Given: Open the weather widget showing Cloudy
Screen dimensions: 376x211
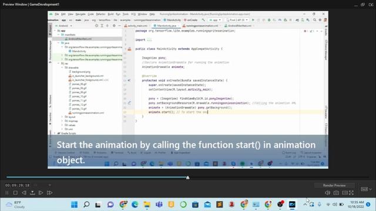Looking at the screenshot, I should pos(16,205).
